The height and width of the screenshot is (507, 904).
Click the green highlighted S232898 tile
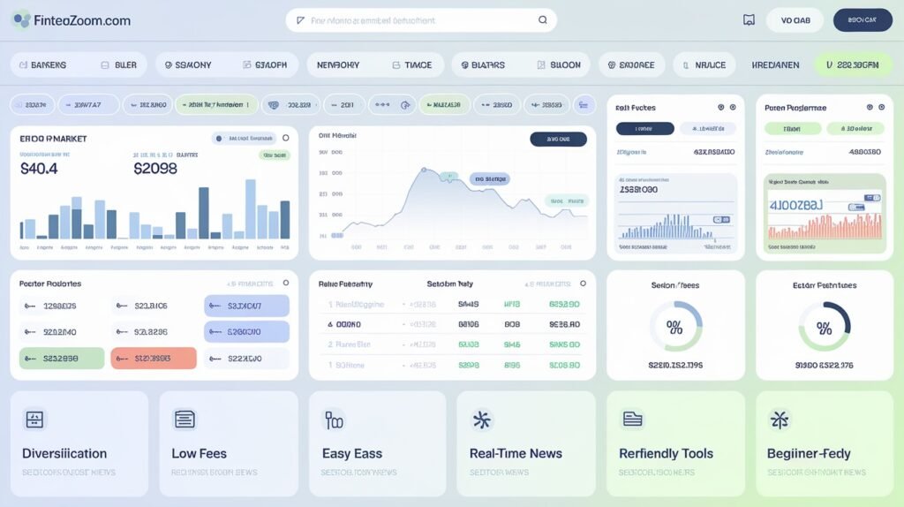point(62,359)
